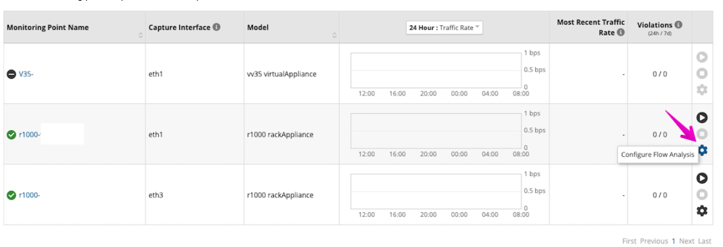Open configure gear for r1000 eth3 row
Screen dimensions: 723x247
click(x=702, y=211)
